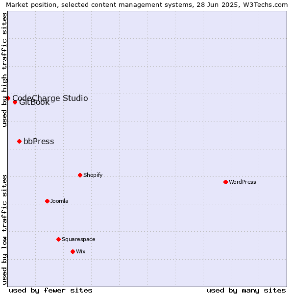Viewport: 294px width, 294px height.
Task: Click the chart title mentioning W3Techs.com
Action: tap(147, 5)
